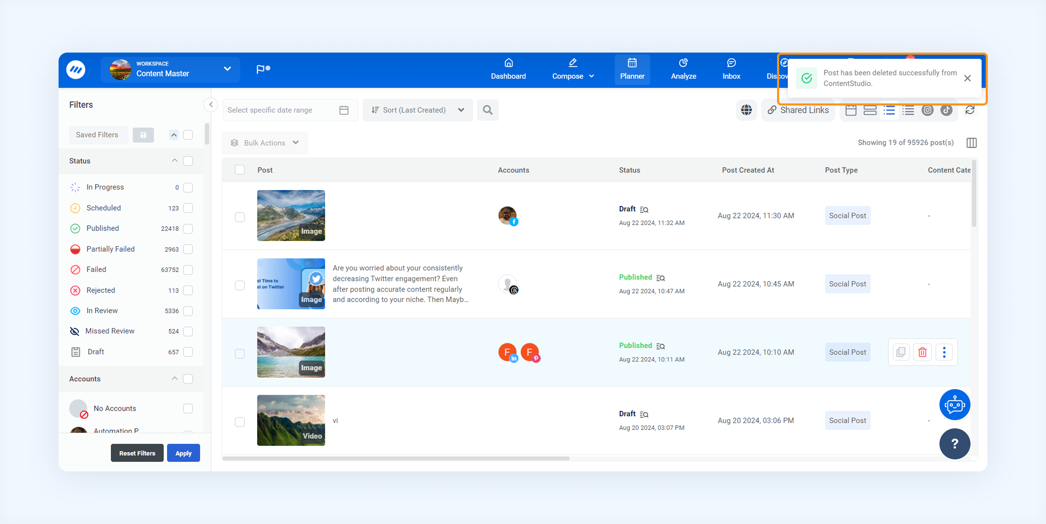Viewport: 1046px width, 524px height.
Task: Collapse the Status filter section
Action: tap(175, 161)
